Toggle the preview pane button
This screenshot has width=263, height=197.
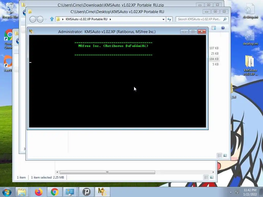pyautogui.click(x=214, y=28)
